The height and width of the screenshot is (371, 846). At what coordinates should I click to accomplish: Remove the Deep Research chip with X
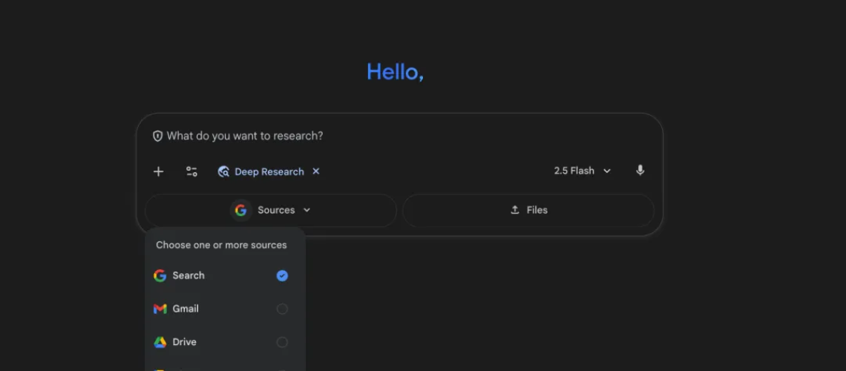[316, 171]
